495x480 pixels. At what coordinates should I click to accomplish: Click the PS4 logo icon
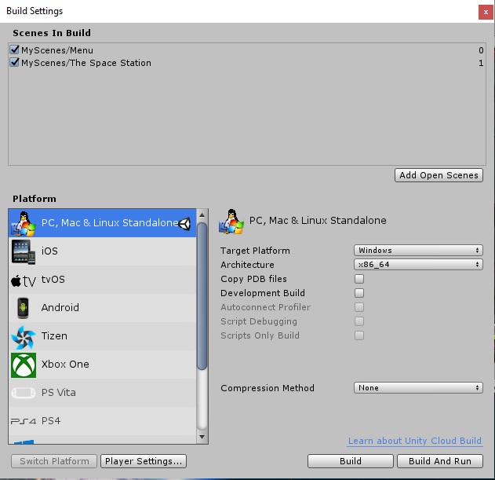tap(24, 421)
